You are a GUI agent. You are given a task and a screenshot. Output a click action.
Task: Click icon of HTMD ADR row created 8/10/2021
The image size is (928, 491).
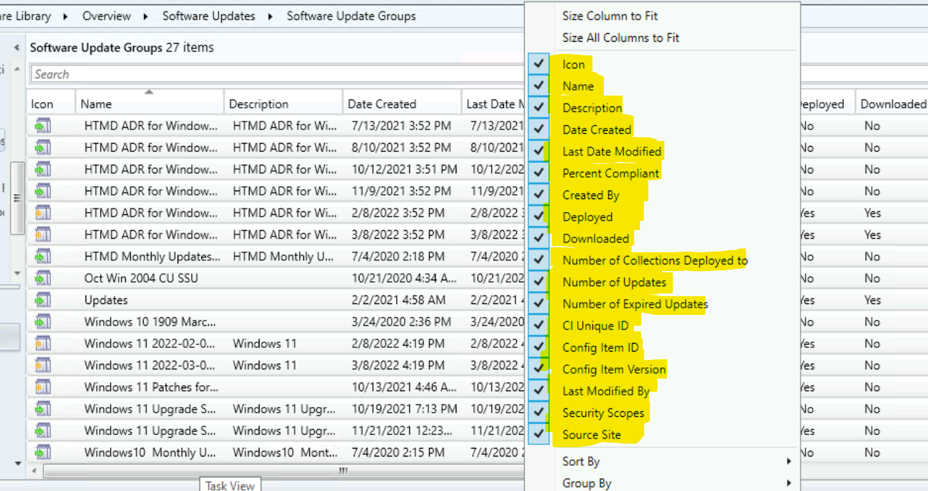(x=43, y=147)
